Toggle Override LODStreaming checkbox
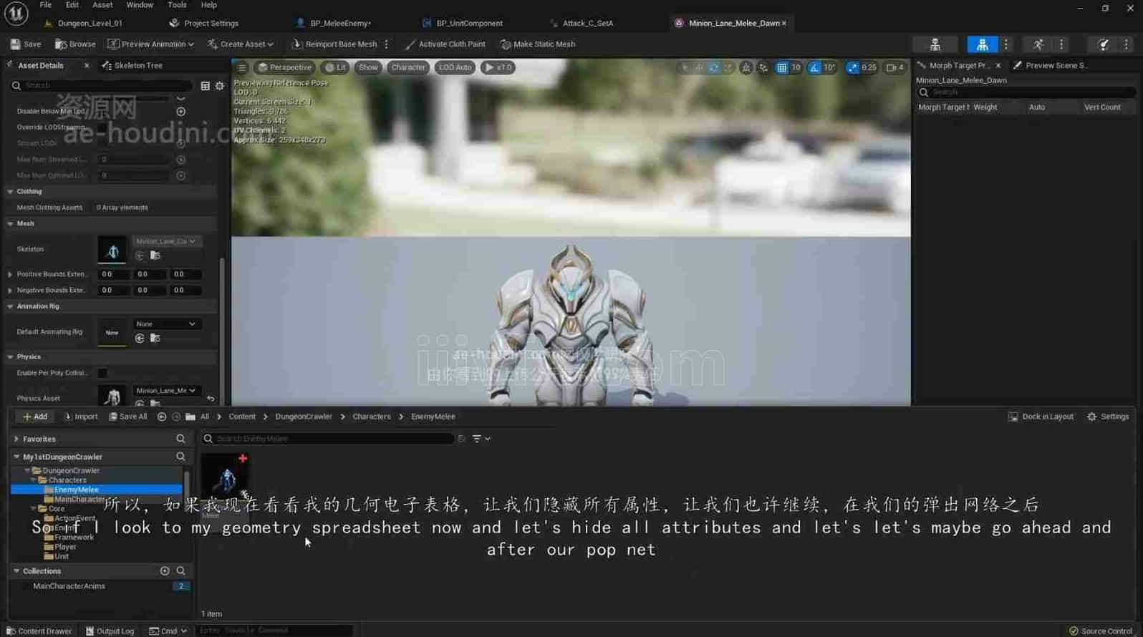 click(102, 127)
